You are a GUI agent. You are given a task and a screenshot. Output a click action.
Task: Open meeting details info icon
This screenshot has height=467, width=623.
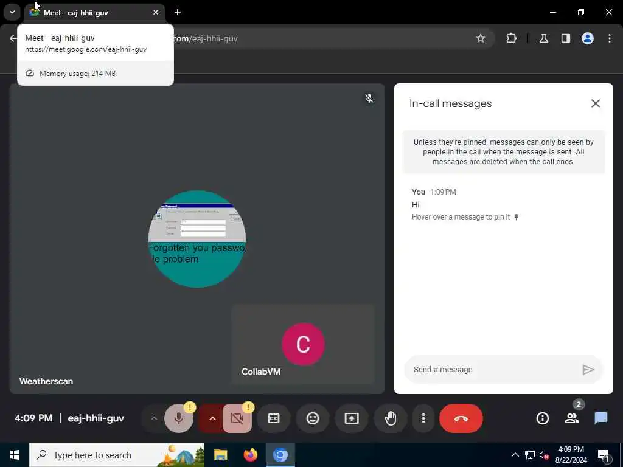pyautogui.click(x=542, y=418)
